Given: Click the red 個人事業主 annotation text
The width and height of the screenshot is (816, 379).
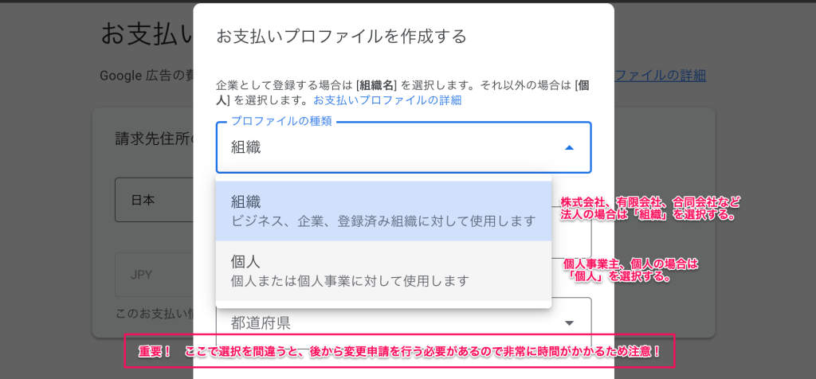Looking at the screenshot, I should (630, 271).
